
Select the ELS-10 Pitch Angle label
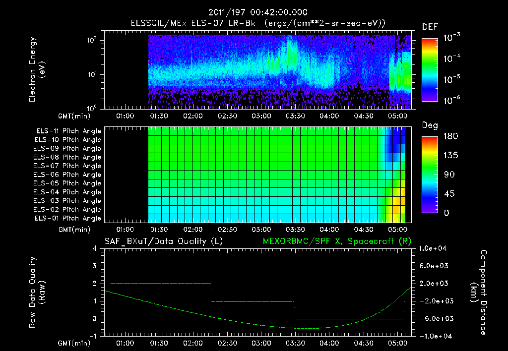pyautogui.click(x=68, y=140)
